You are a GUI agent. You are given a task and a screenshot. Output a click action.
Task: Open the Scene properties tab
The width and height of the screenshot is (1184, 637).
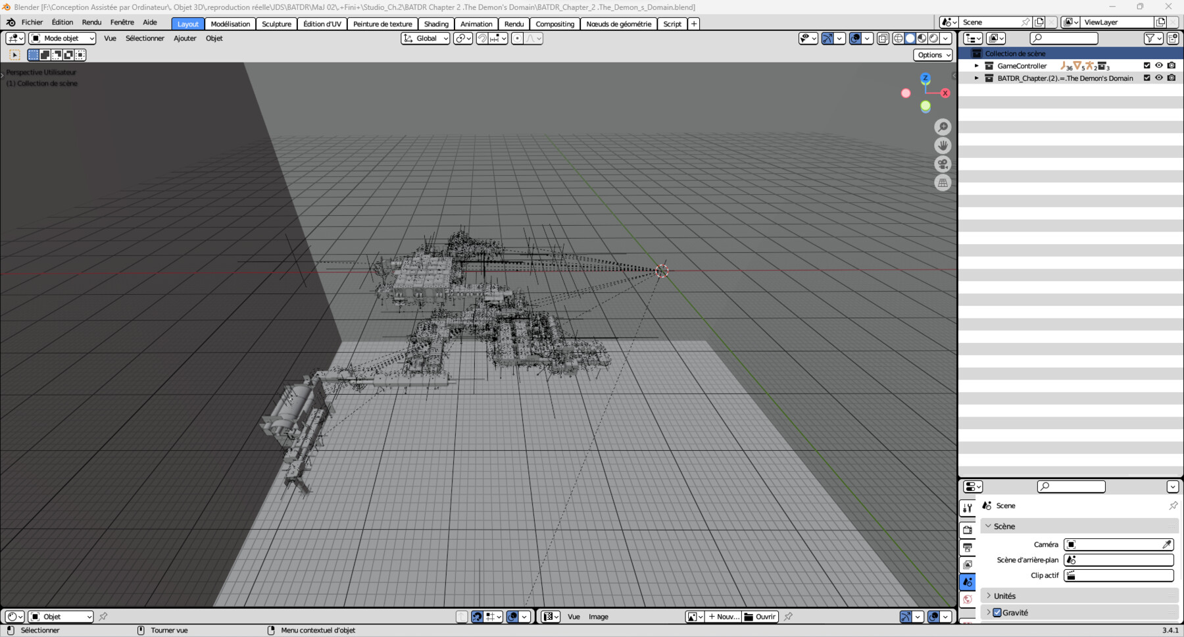[x=968, y=582]
